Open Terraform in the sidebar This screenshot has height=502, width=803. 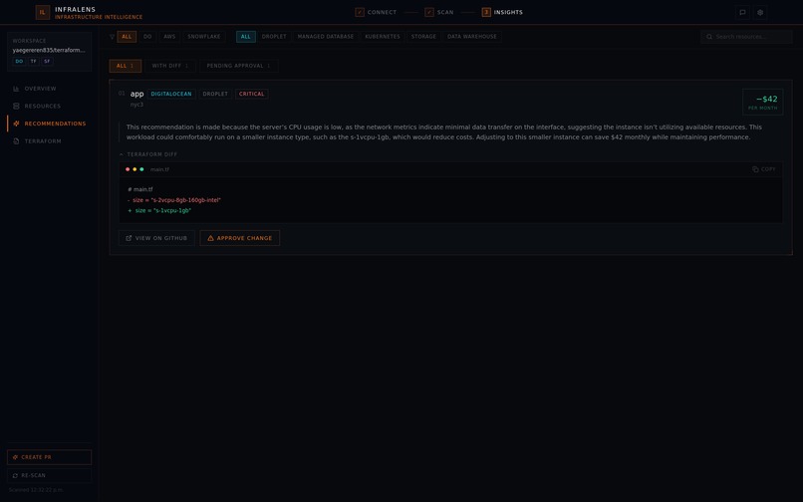[x=49, y=140]
